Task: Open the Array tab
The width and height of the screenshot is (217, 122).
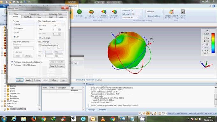Action: tap(16, 14)
